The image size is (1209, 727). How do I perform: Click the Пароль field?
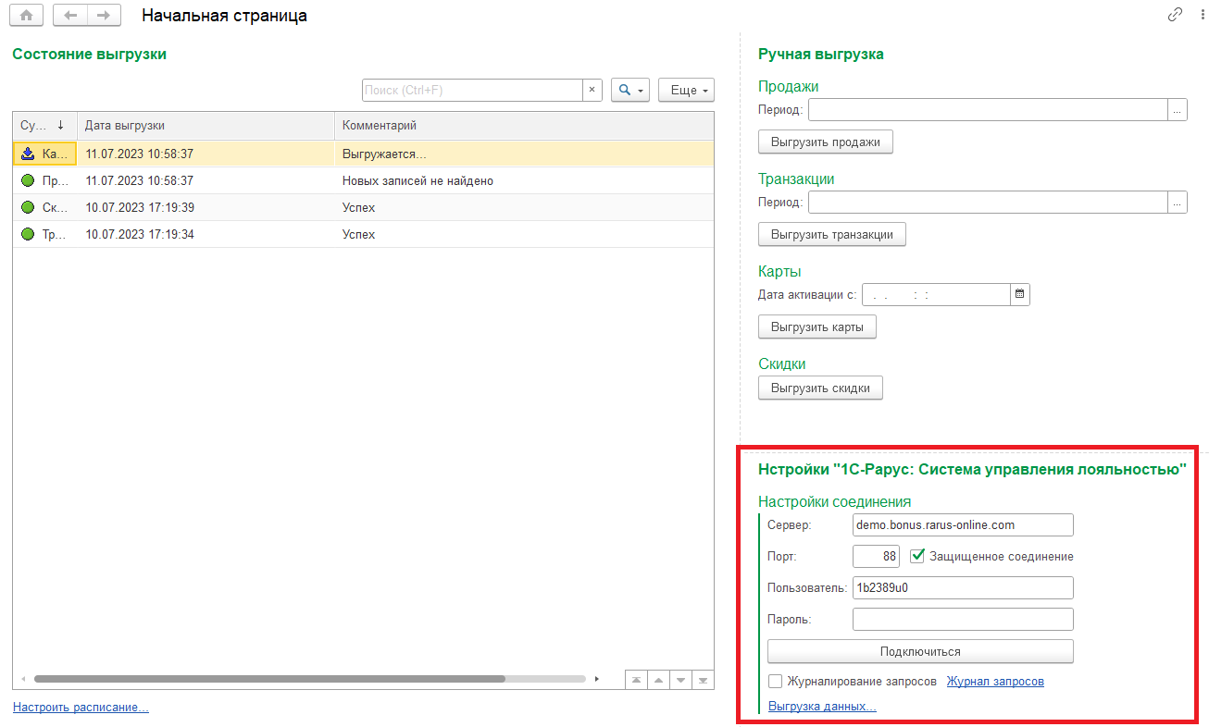pyautogui.click(x=963, y=619)
